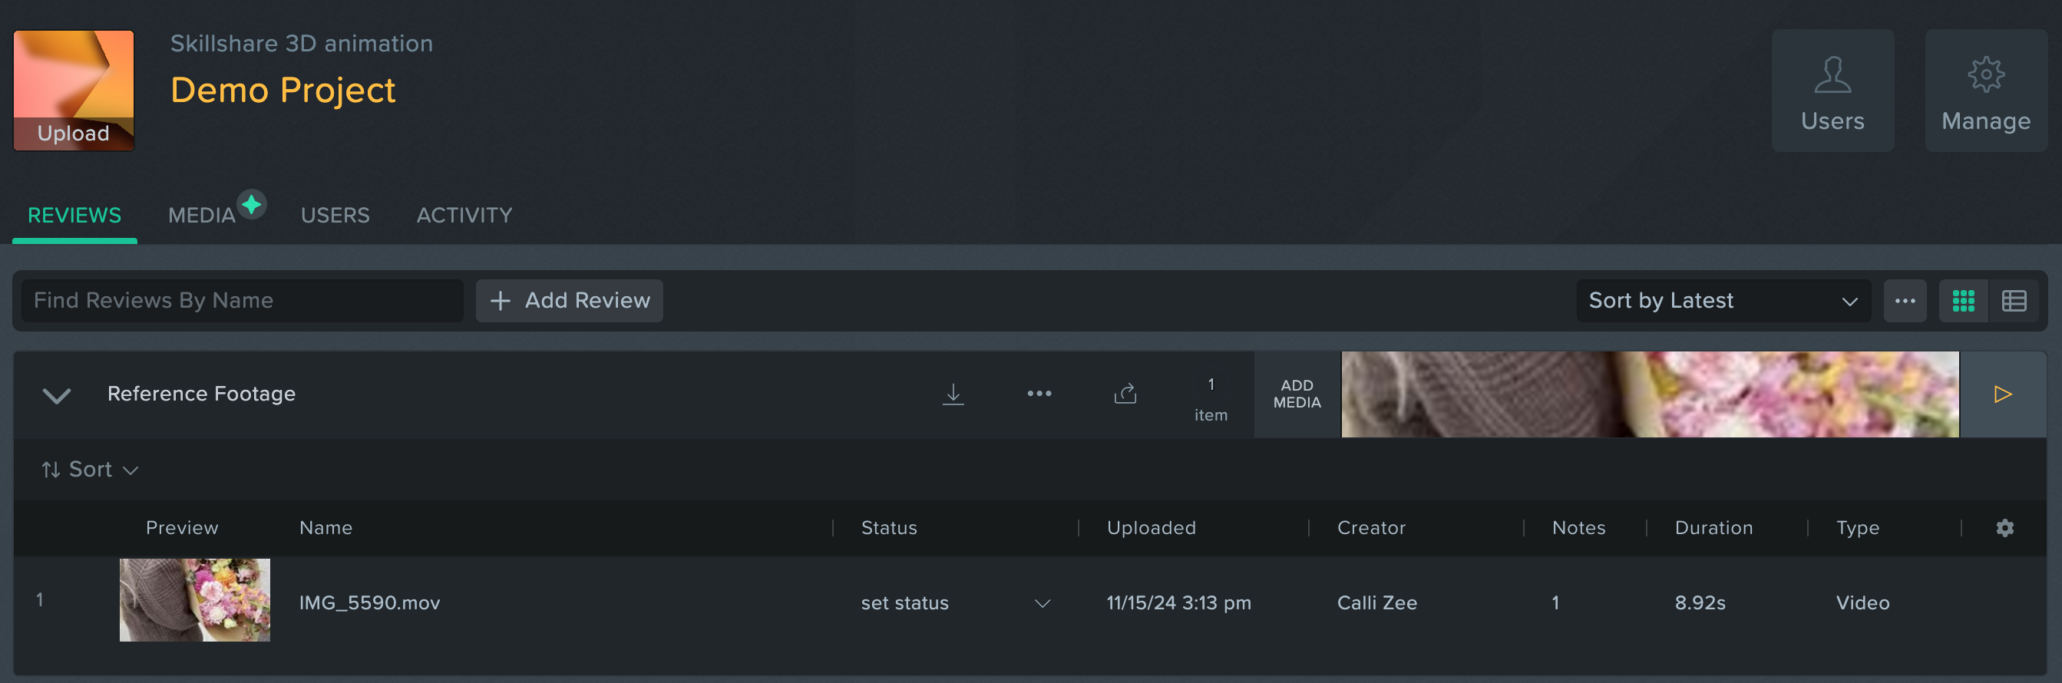
Task: Click the Preview column header
Action: [x=182, y=528]
